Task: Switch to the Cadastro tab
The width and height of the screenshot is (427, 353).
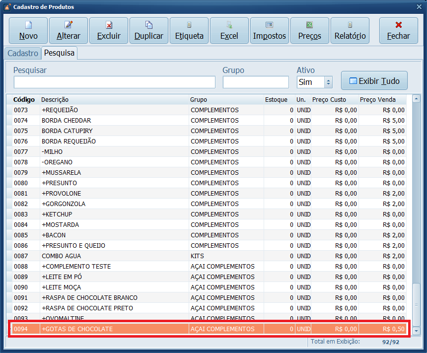Action: 23,53
